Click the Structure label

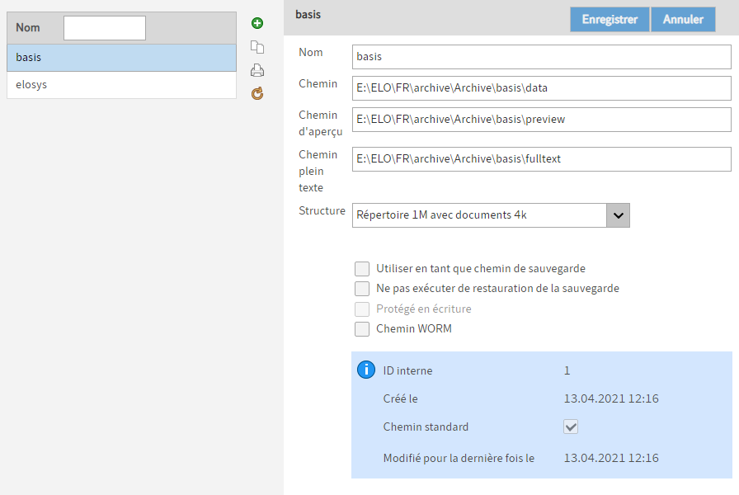point(322,210)
